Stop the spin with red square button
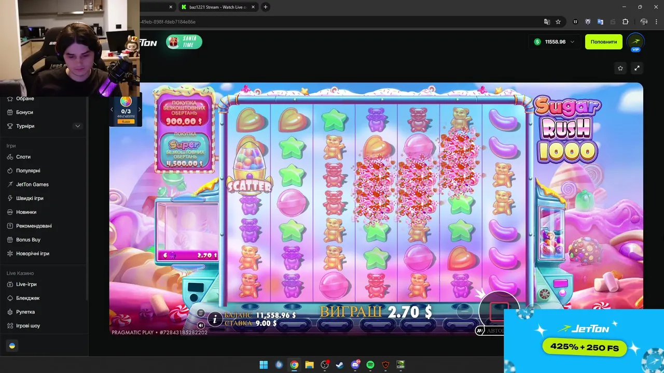Viewport: 664px width, 373px height. (499, 310)
